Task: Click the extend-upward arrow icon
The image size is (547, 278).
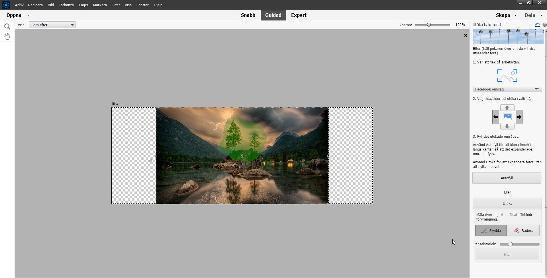Action: 507,108
